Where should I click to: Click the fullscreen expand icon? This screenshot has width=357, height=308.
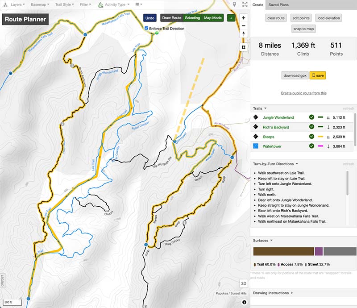(x=245, y=4)
